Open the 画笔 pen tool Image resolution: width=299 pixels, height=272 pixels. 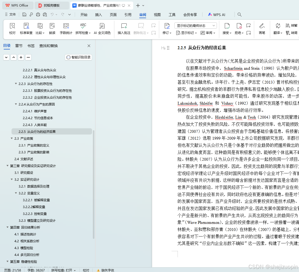coord(262,29)
